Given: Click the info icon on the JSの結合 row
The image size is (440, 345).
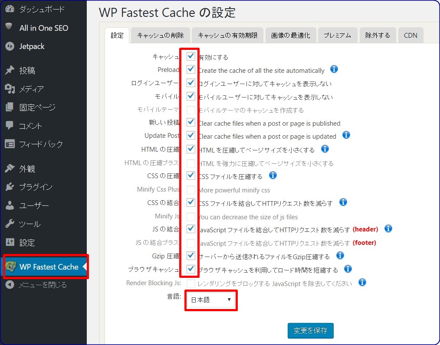Looking at the screenshot, I should pyautogui.click(x=388, y=229).
